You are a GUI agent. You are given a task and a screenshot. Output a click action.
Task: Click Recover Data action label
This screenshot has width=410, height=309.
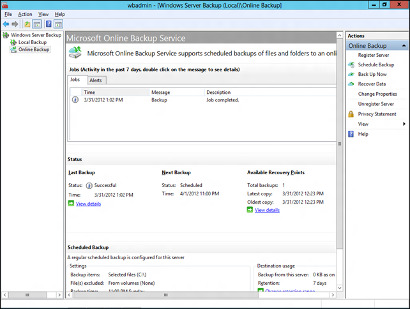(372, 84)
